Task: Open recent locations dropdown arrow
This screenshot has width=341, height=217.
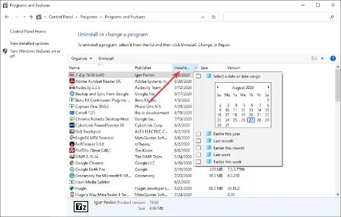Action: click(24, 17)
